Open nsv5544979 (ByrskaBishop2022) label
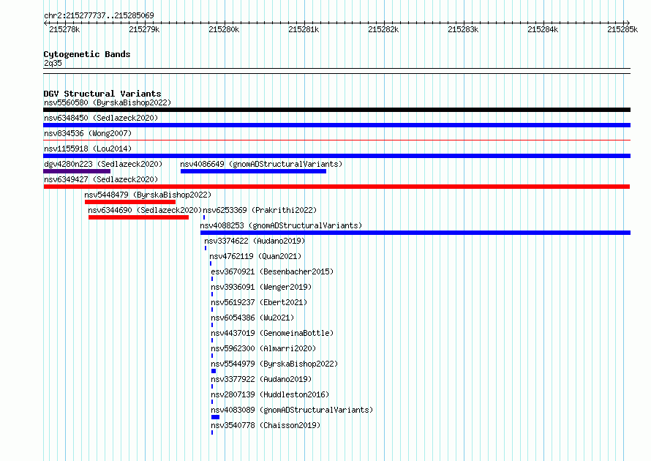651x461 pixels. point(274,364)
